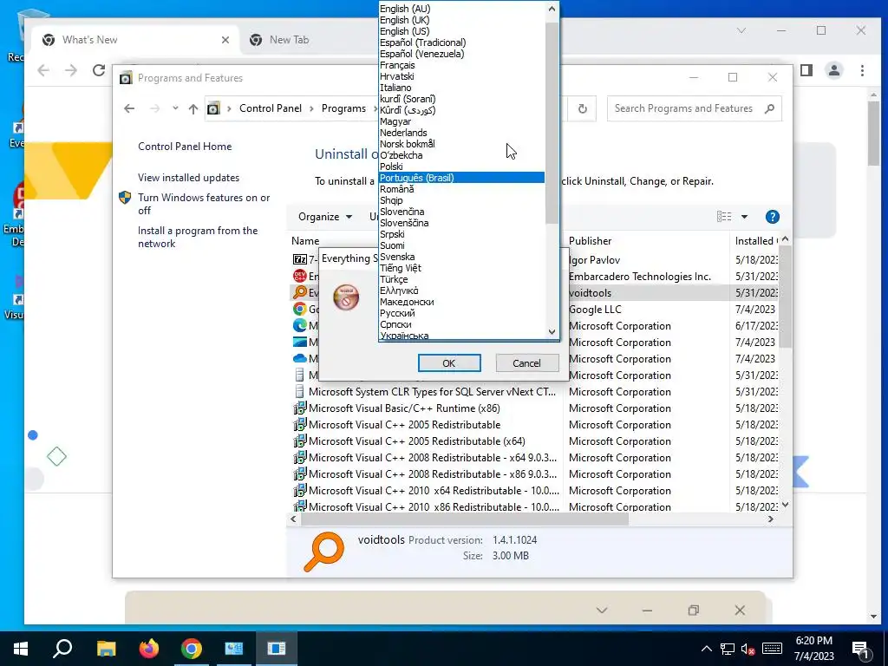Open Control Panel Home link
Screen dimensions: 888x666
point(185,146)
